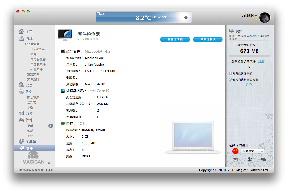288x193 pixels.
Task: Open the settings gear dropdown
Action: coord(50,163)
